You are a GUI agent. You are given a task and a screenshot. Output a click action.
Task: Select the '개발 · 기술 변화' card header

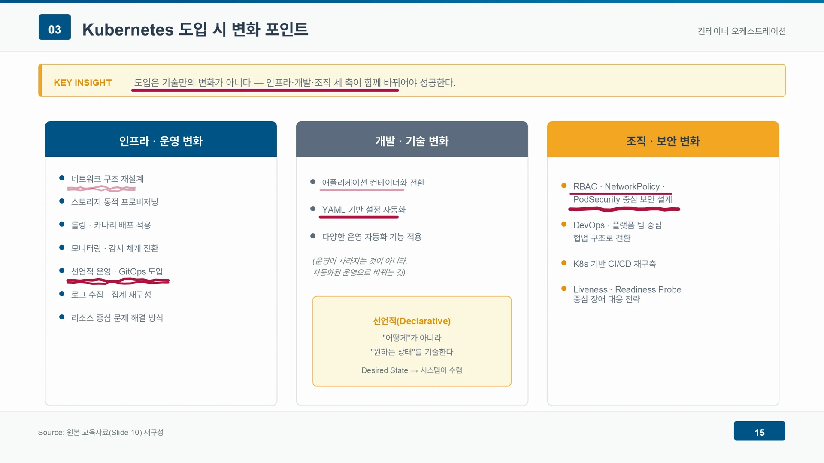(x=412, y=139)
